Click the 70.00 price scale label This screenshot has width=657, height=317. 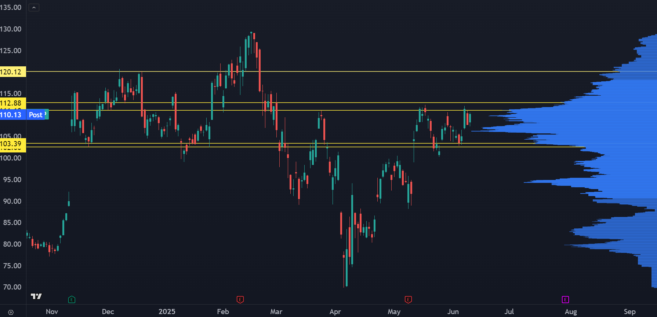pyautogui.click(x=12, y=287)
